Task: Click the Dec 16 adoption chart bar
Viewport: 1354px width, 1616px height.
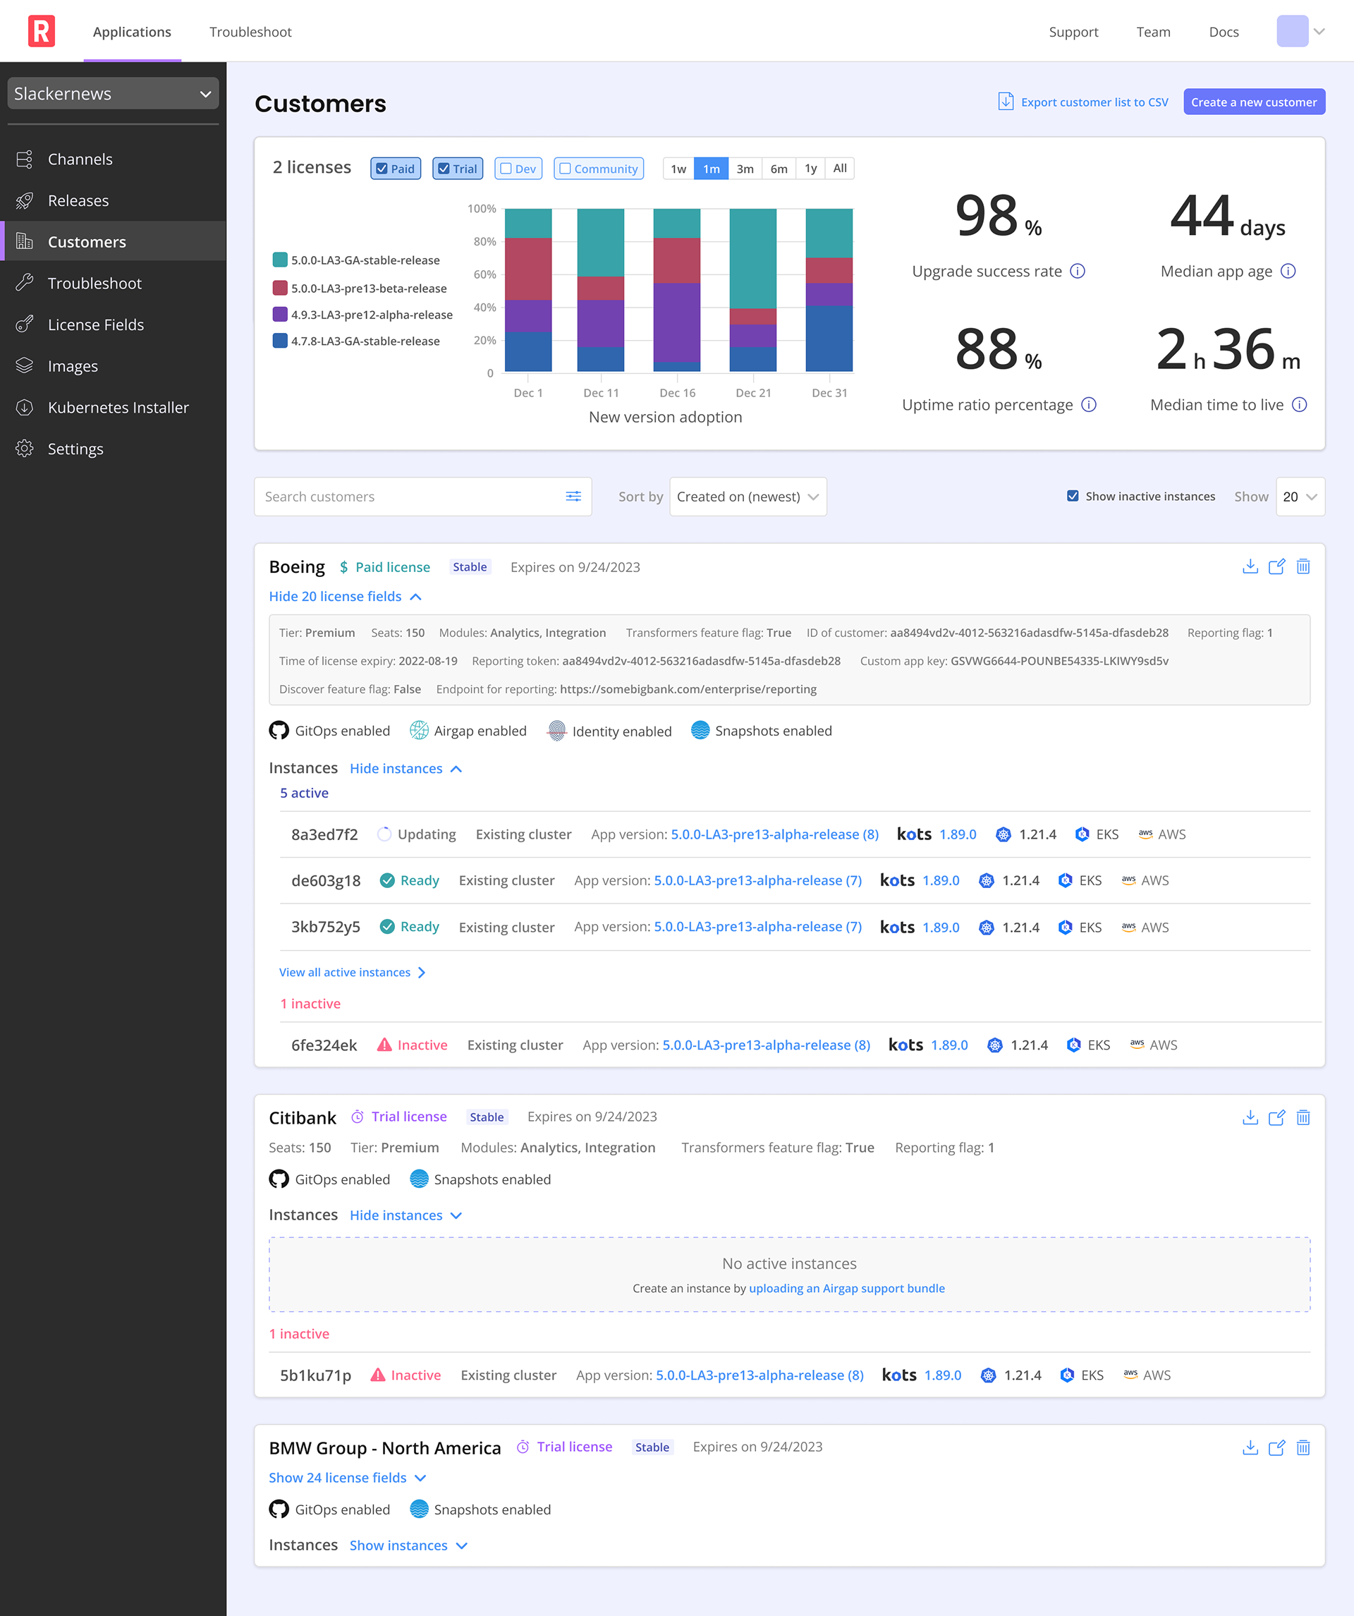Action: (x=676, y=290)
